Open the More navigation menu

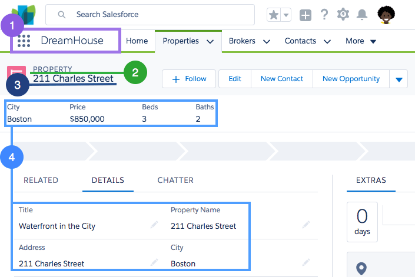pyautogui.click(x=361, y=41)
